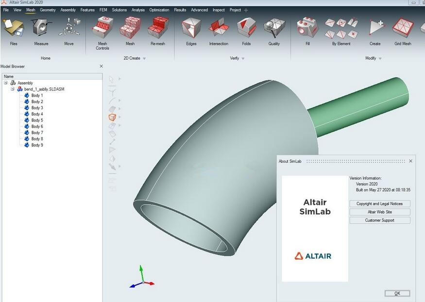This screenshot has width=425, height=302.
Task: Select Body 8 in the model tree
Action: tap(37, 139)
